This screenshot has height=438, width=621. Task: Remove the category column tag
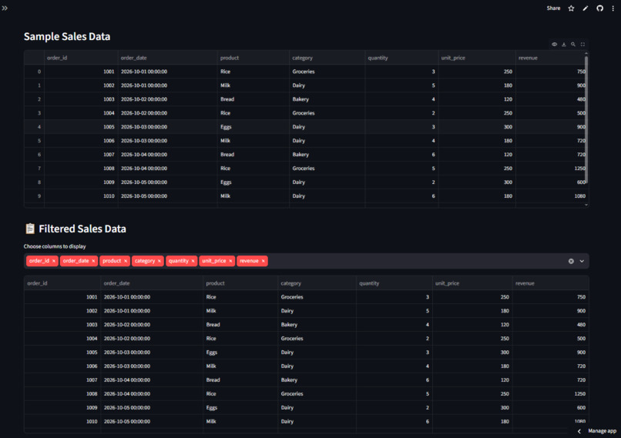(x=159, y=261)
